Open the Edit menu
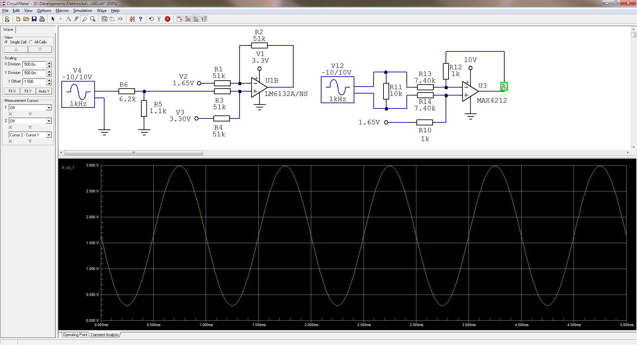The height and width of the screenshot is (345, 637). point(16,11)
